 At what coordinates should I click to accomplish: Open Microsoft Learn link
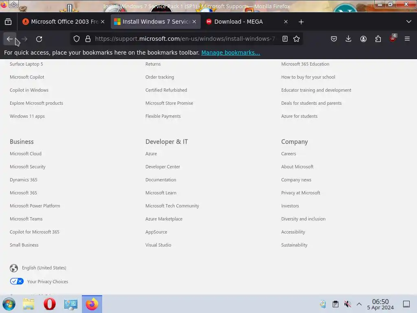pos(161,193)
